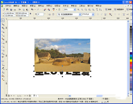This screenshot has width=133, height=104.
Task: Toggle underline text formatting
Action: point(105,14)
